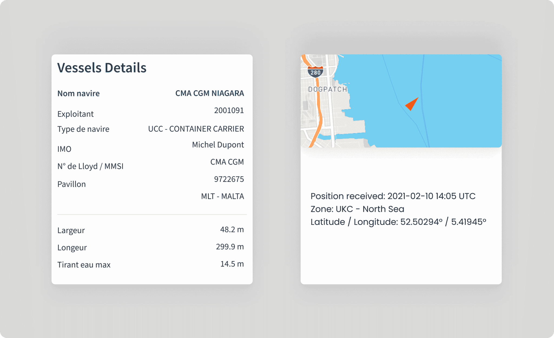Click the Tirant eau max value 14.5 m
Viewport: 554px width, 338px height.
coord(232,264)
